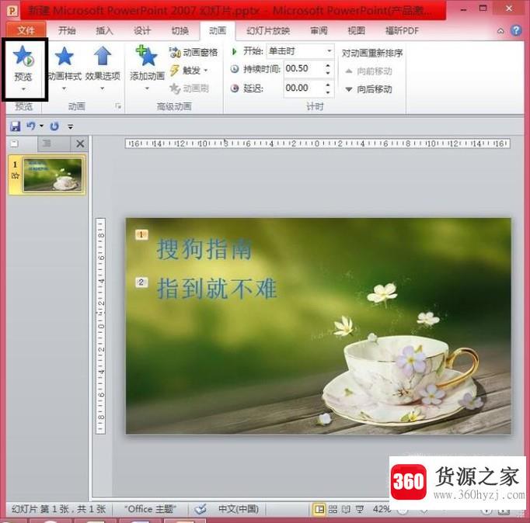
Task: Click the 42% zoom level in status bar
Action: point(381,509)
